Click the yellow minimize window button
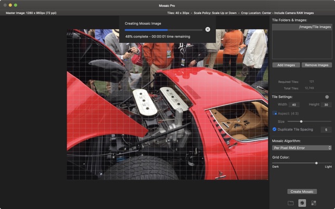Viewport: 335px width, 209px height. coord(10,5)
